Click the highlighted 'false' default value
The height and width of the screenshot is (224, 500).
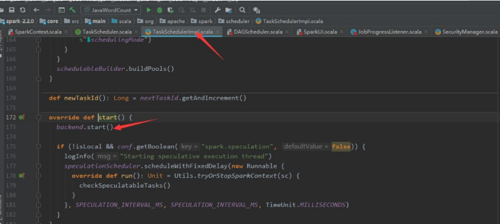point(341,147)
